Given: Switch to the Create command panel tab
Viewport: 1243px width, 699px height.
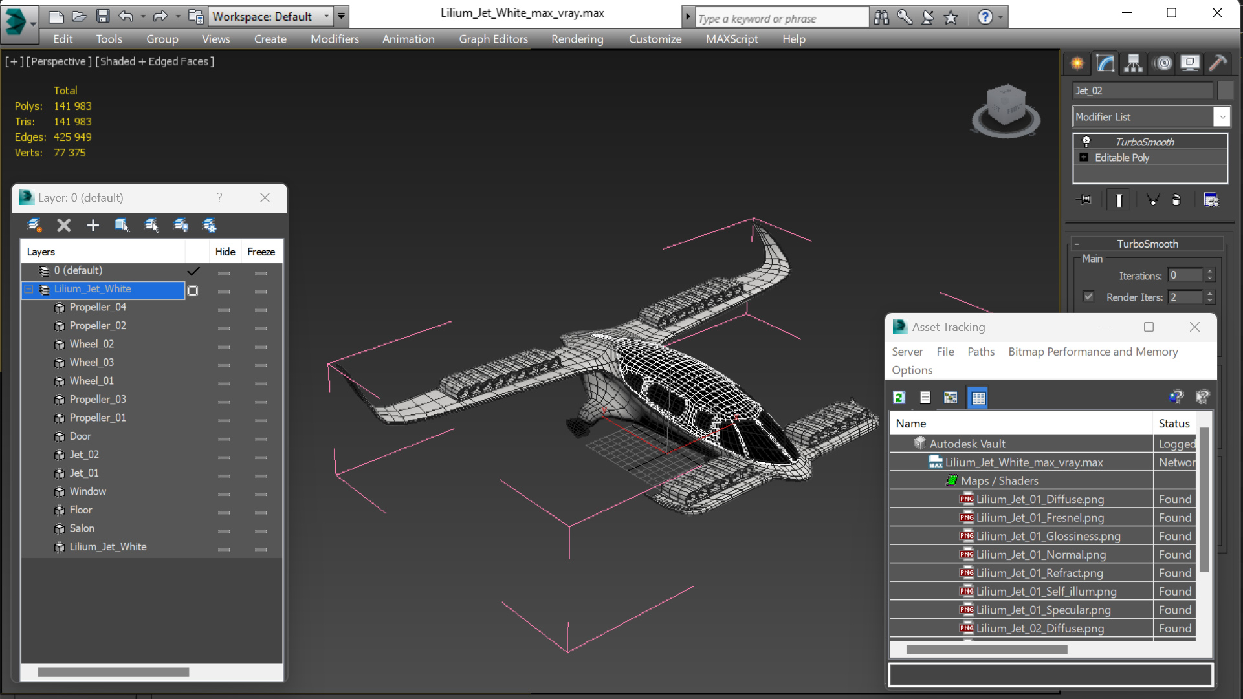Looking at the screenshot, I should point(1077,63).
